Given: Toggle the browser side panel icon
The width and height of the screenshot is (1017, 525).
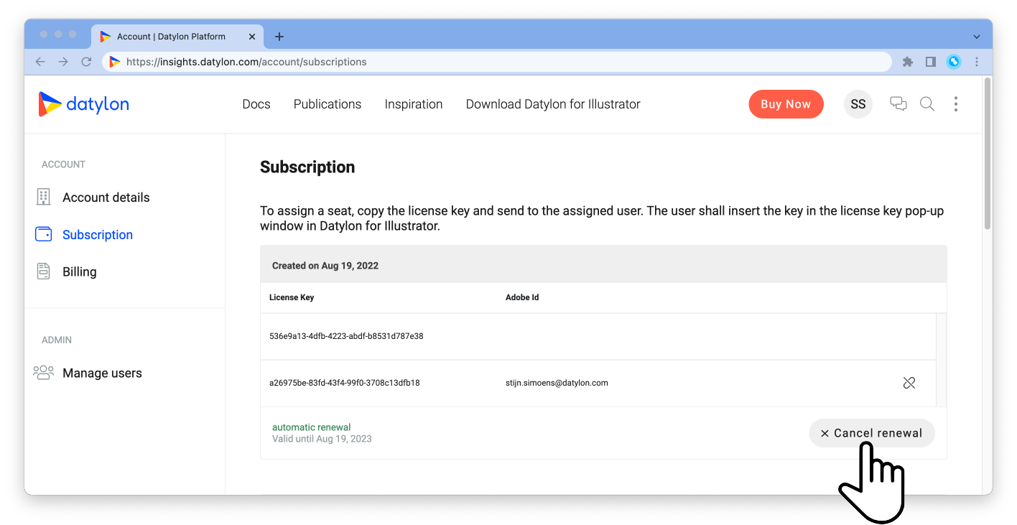Looking at the screenshot, I should click(x=931, y=62).
